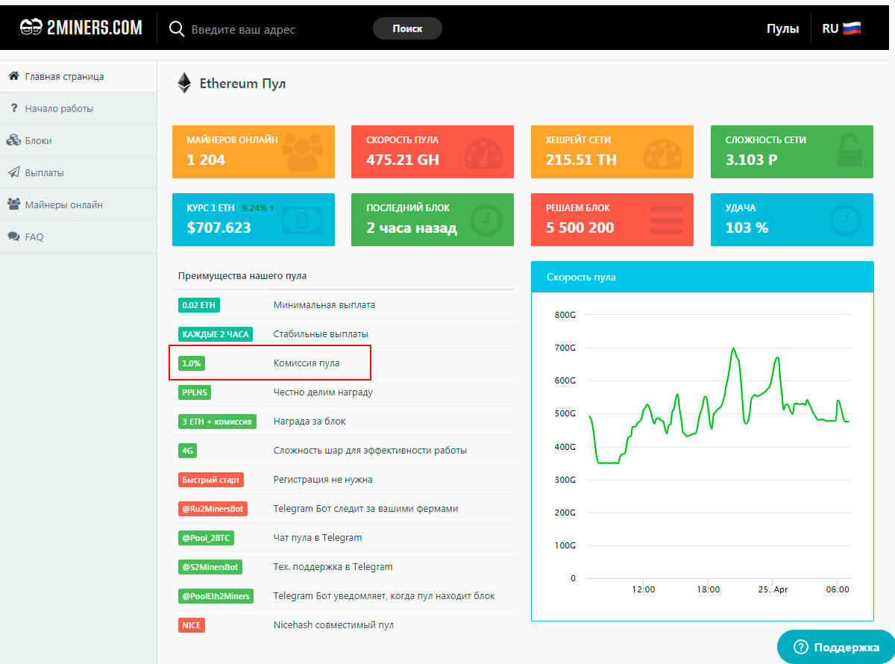
Task: Open the RU language selector
Action: [841, 29]
